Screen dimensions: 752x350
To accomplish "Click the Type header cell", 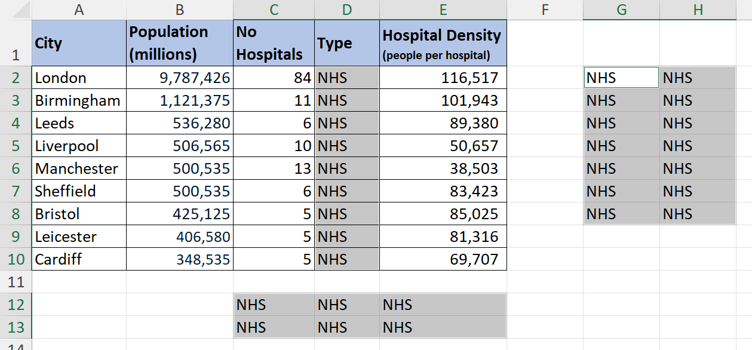I will 346,43.
